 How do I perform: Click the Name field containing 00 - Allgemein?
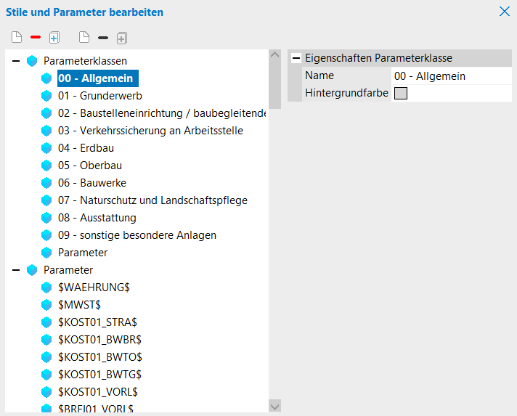(x=450, y=76)
